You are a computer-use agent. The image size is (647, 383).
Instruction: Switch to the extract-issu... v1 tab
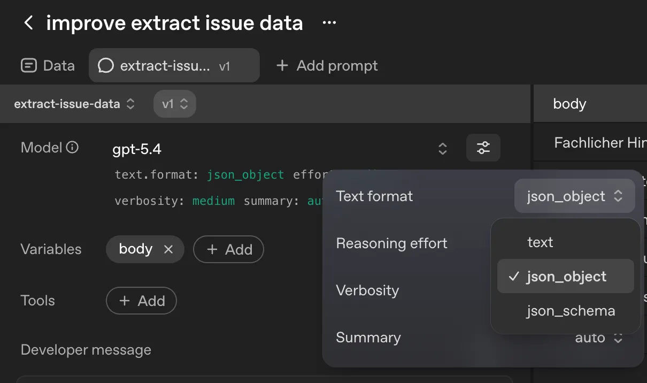click(x=174, y=65)
